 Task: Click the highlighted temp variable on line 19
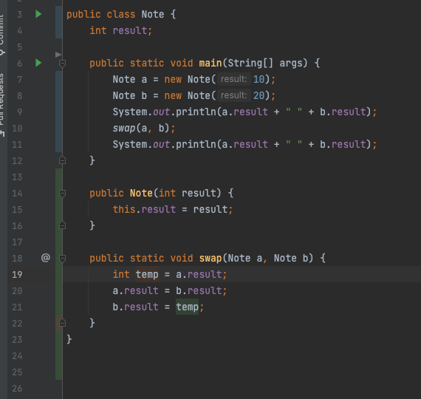pyautogui.click(x=147, y=274)
